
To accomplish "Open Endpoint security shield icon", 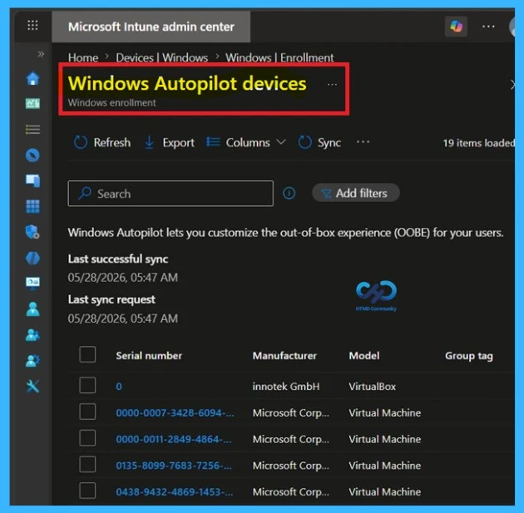I will (x=32, y=232).
